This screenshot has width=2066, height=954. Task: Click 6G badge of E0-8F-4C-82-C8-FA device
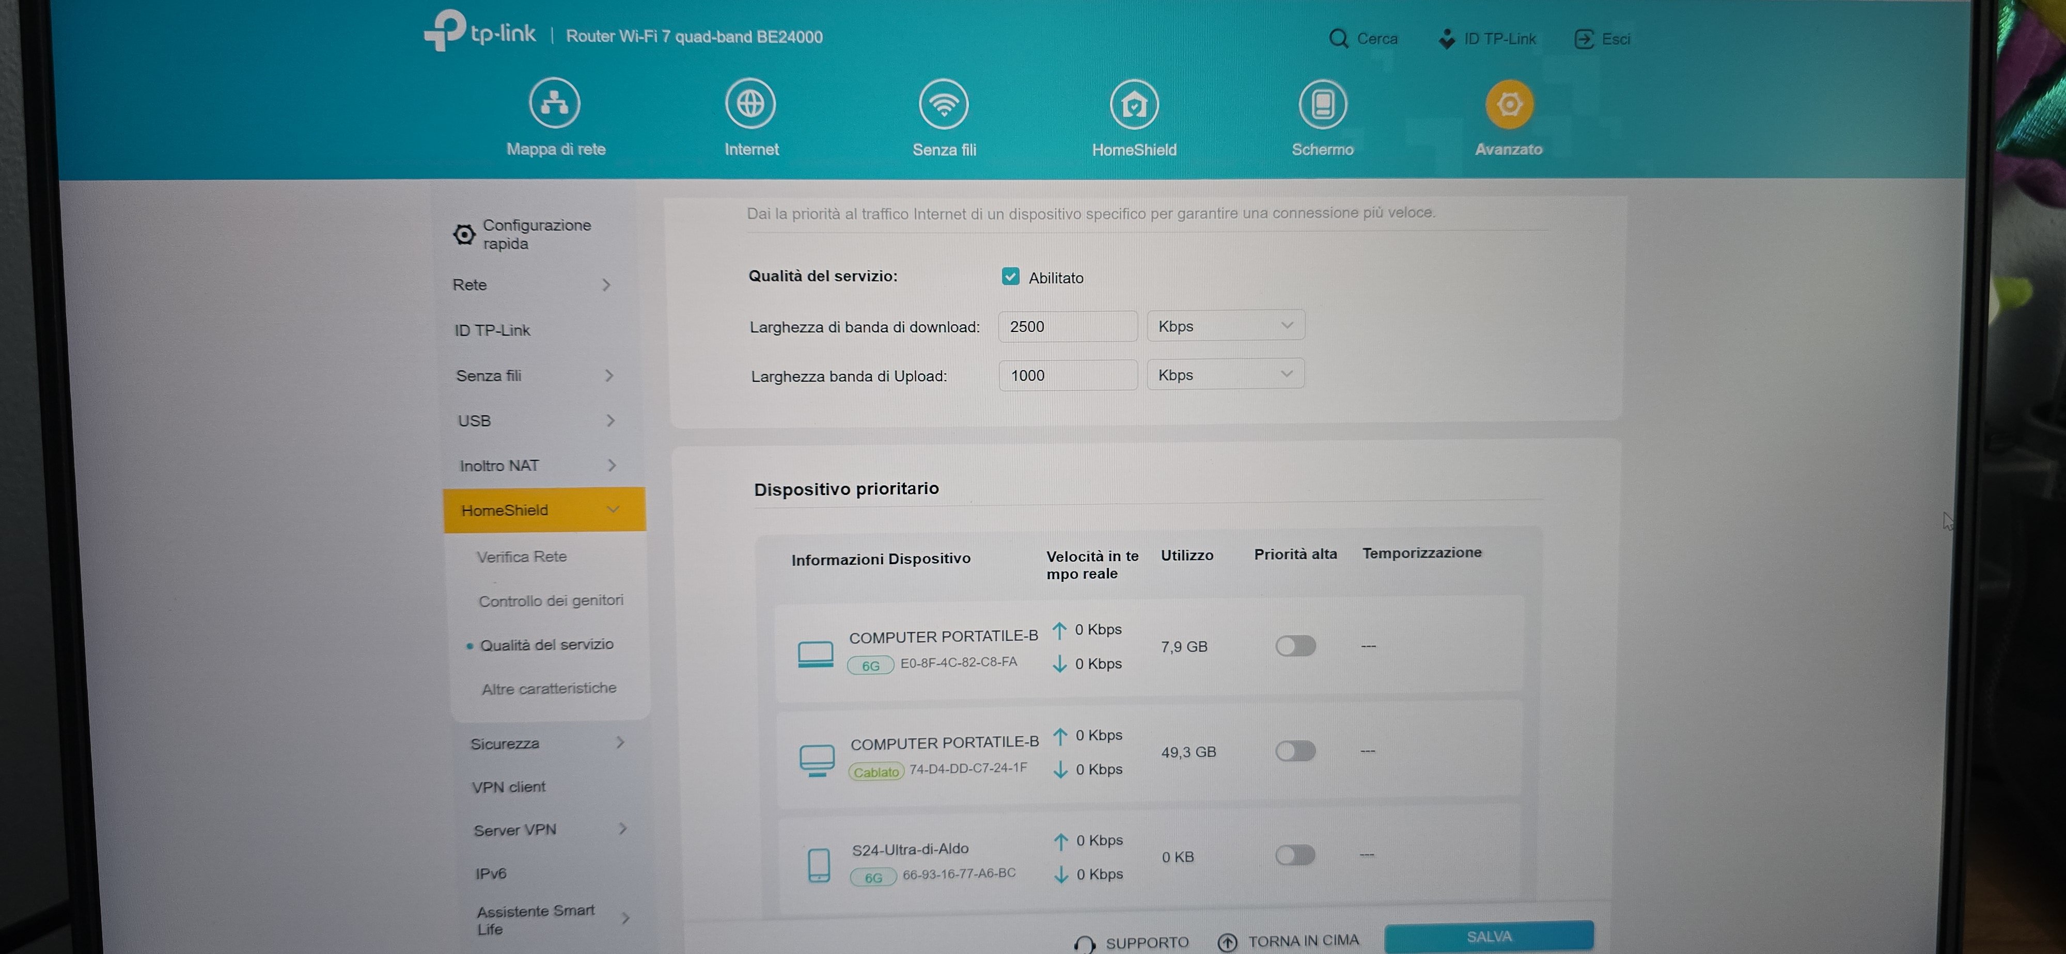(x=870, y=665)
